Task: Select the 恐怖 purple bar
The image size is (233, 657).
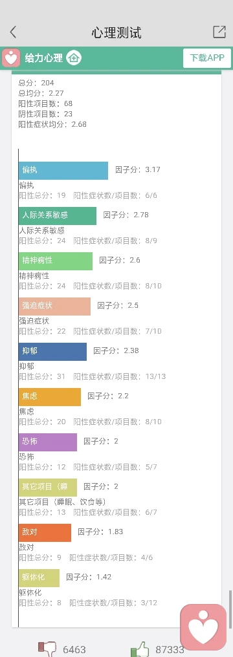Action: point(48,442)
